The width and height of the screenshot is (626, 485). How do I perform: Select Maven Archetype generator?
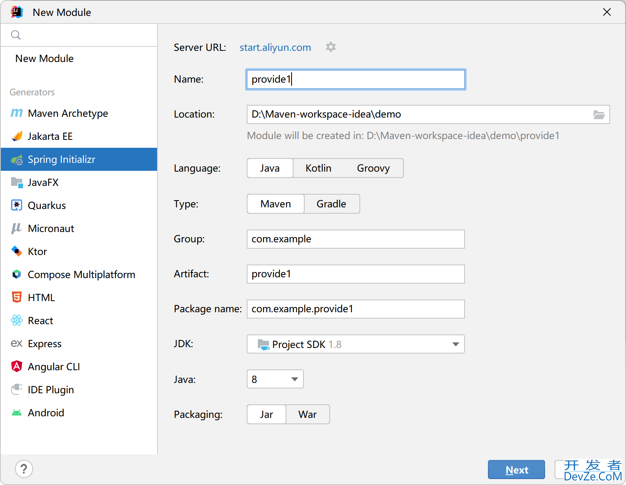point(79,113)
